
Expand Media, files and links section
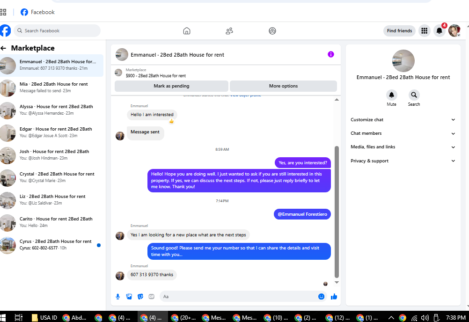[x=403, y=147]
